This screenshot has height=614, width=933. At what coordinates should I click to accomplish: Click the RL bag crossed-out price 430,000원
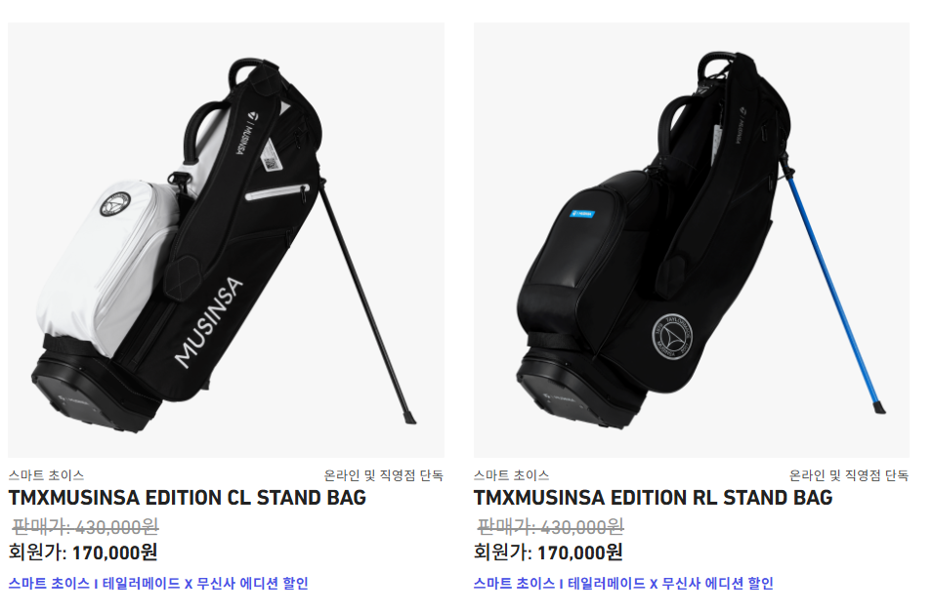coord(550,526)
